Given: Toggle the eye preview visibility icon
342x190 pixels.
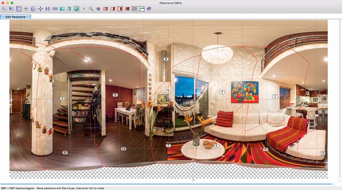Looking at the screenshot, I should tap(98, 9).
